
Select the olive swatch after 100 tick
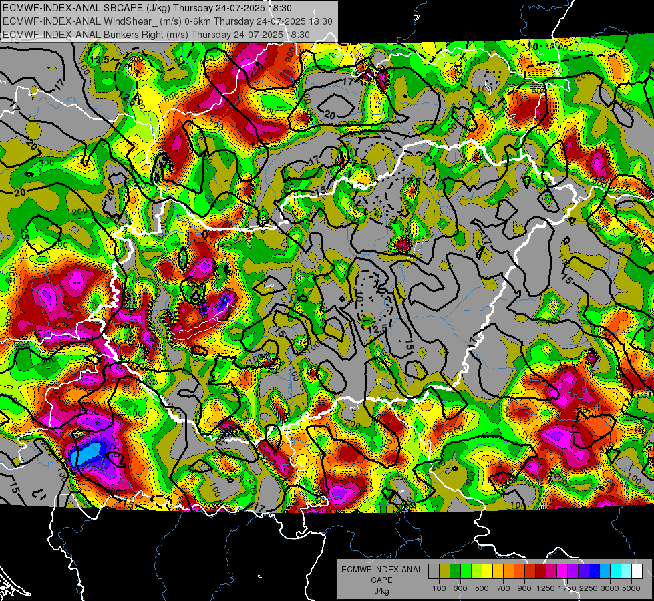pyautogui.click(x=445, y=572)
